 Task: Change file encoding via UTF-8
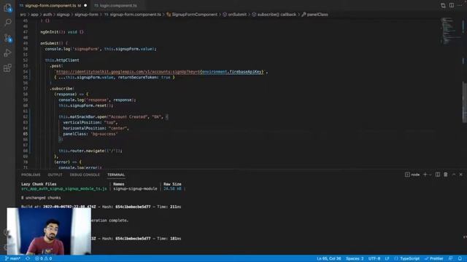coord(374,258)
